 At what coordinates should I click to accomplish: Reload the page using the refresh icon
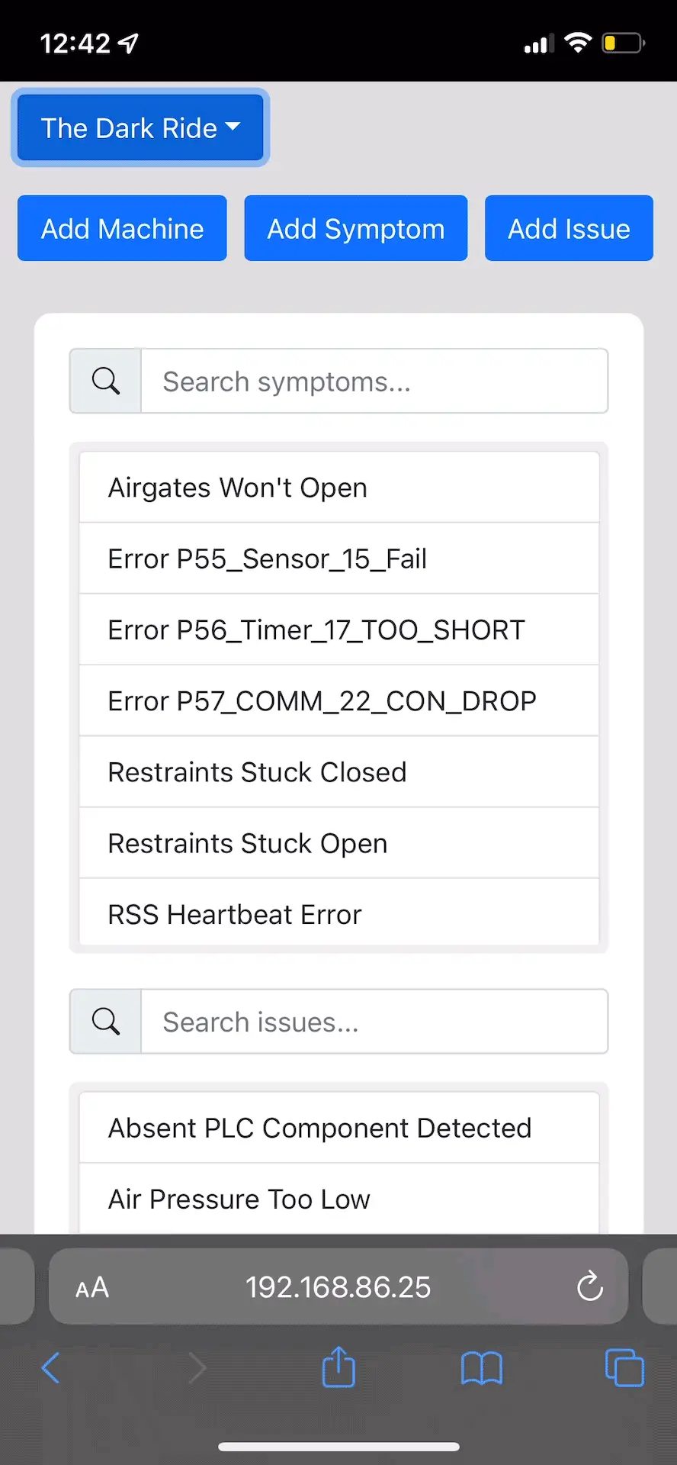click(589, 1286)
